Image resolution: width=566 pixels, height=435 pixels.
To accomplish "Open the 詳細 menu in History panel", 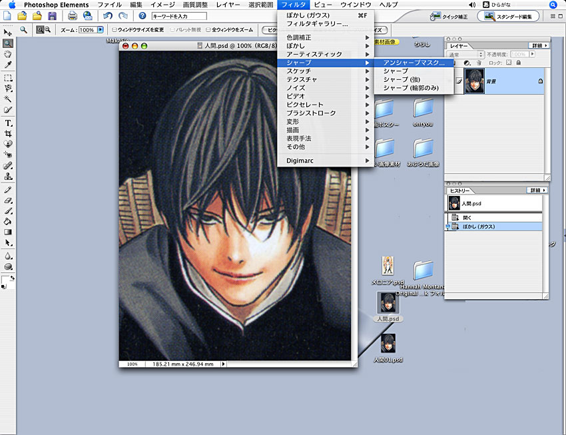I will click(x=537, y=191).
